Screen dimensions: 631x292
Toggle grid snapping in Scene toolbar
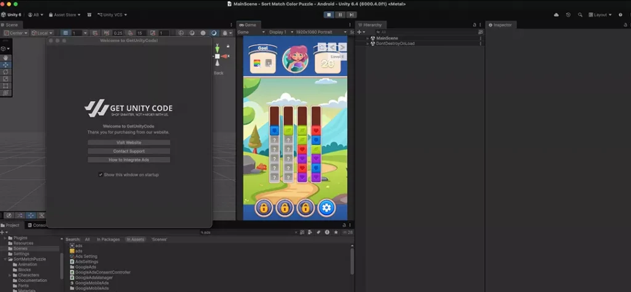pyautogui.click(x=94, y=33)
